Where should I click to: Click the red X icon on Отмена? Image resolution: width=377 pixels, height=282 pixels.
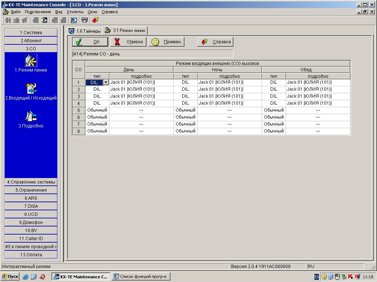[x=117, y=42]
